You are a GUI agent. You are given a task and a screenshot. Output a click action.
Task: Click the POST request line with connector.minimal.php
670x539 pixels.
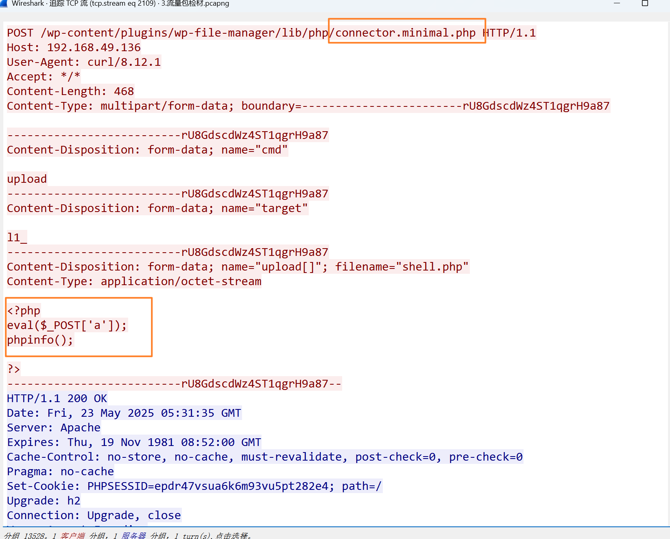pyautogui.click(x=271, y=33)
